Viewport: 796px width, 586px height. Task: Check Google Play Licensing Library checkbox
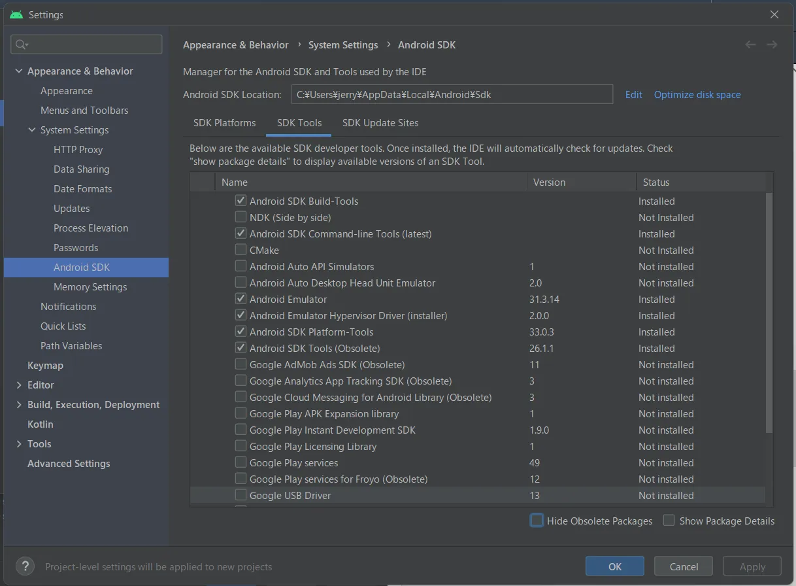point(240,446)
